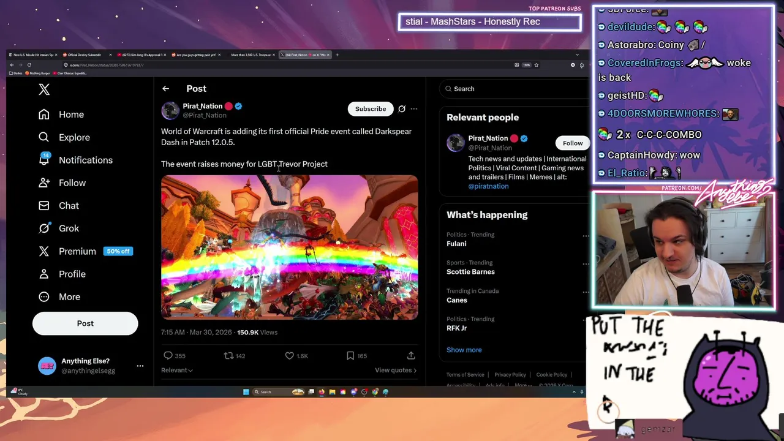Bookmark this page with the star
The image size is (784, 441).
tap(536, 65)
